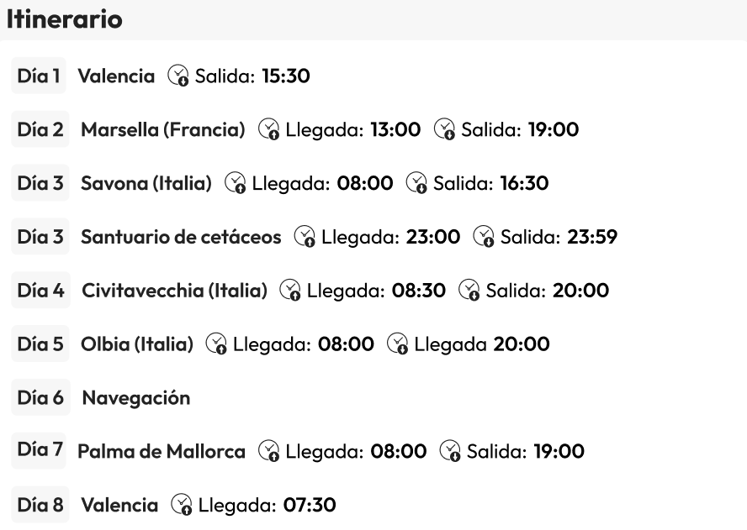Click the Santuario de cetáceos arrival clock icon

pos(305,238)
